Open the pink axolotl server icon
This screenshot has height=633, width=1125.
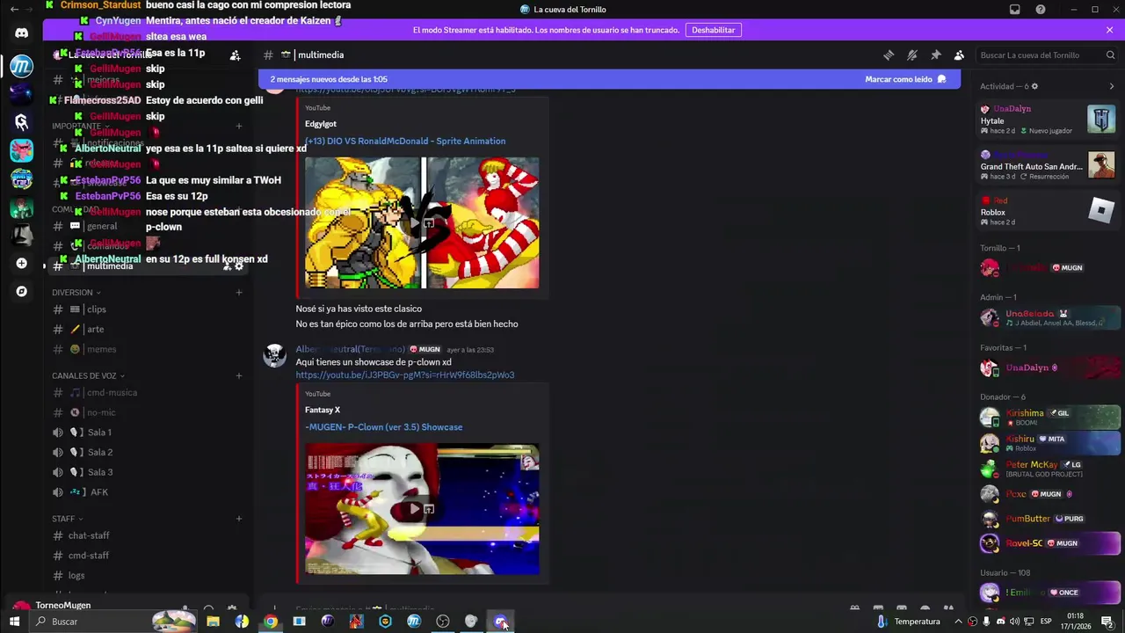pos(21,150)
